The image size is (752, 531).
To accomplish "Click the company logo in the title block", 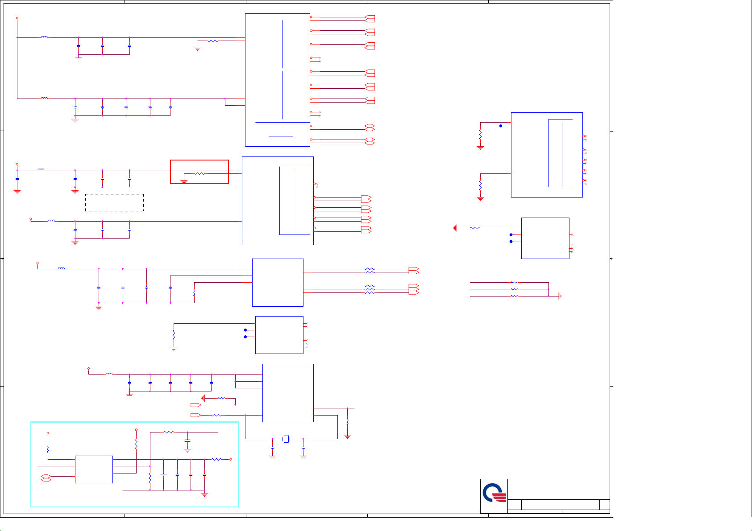I will point(494,495).
